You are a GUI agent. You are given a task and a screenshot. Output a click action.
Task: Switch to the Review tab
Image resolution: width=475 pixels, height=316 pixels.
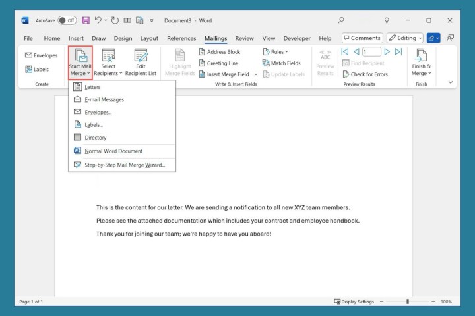244,38
